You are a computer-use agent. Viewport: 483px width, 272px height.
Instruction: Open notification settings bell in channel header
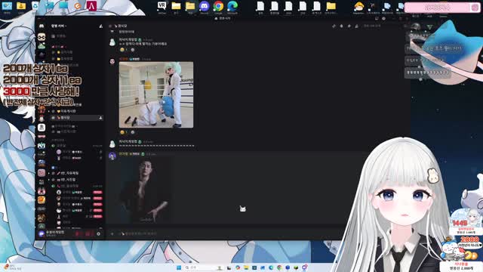[341, 26]
